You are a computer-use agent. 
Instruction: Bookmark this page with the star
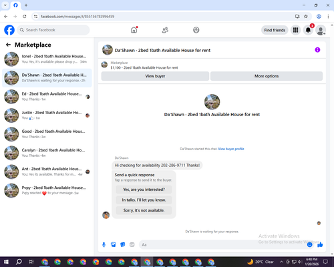click(x=306, y=17)
